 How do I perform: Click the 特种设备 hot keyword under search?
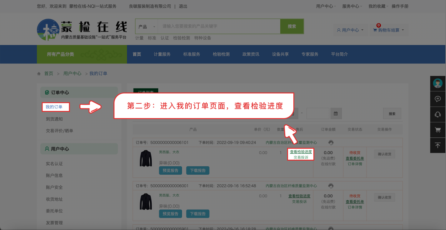coord(203,38)
